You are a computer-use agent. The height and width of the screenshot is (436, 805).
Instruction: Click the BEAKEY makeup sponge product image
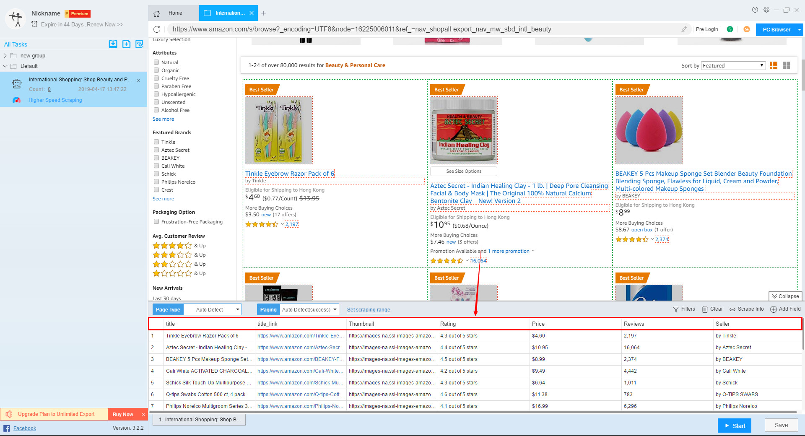coord(649,130)
